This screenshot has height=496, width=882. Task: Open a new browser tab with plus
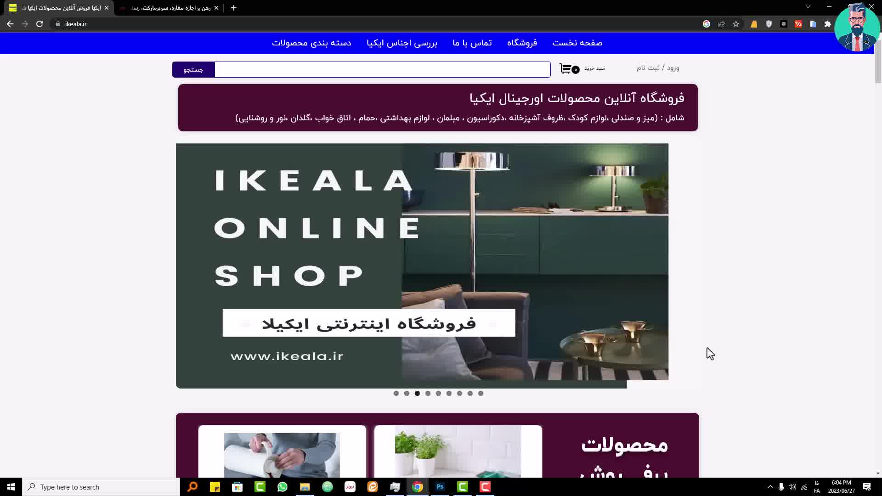234,8
